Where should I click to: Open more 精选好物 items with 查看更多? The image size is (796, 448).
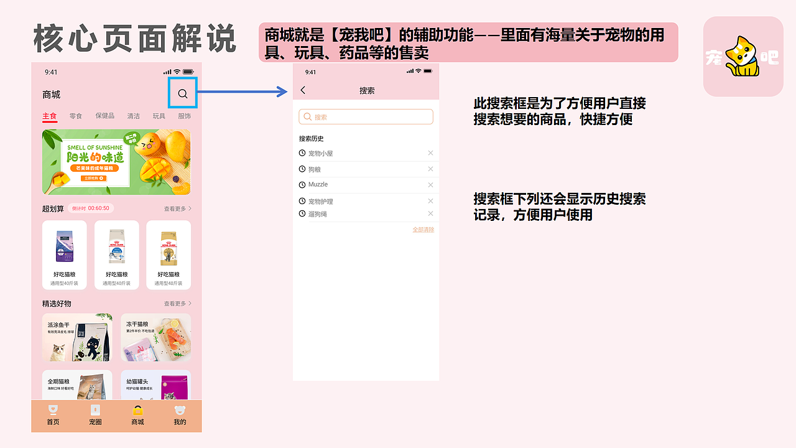tap(175, 303)
